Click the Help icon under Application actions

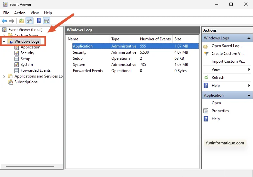click(x=206, y=119)
